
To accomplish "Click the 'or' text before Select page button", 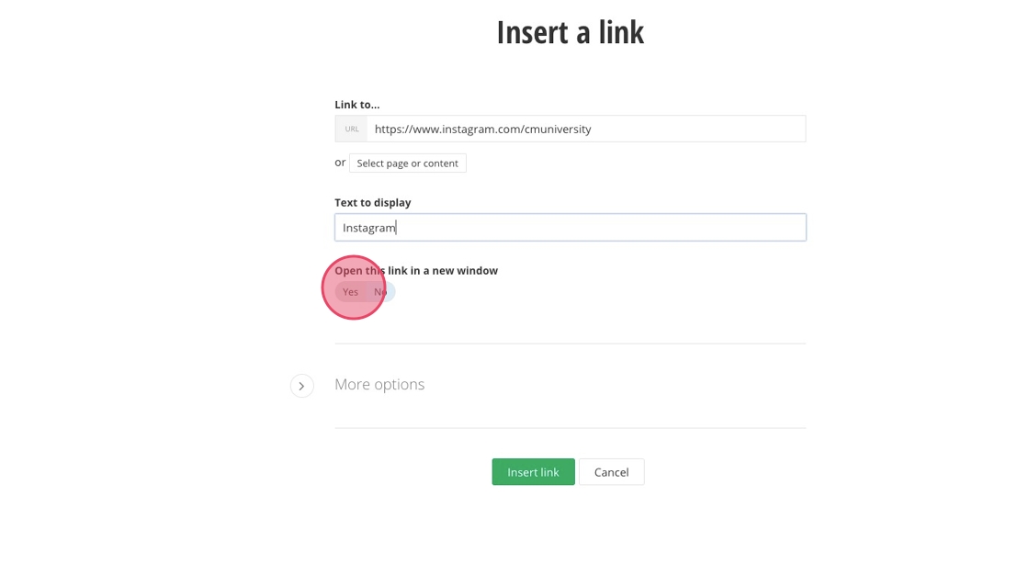I will (x=340, y=163).
